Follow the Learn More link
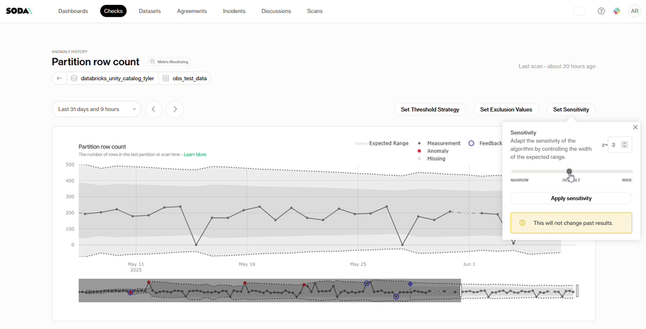Image resolution: width=646 pixels, height=329 pixels. coord(195,155)
